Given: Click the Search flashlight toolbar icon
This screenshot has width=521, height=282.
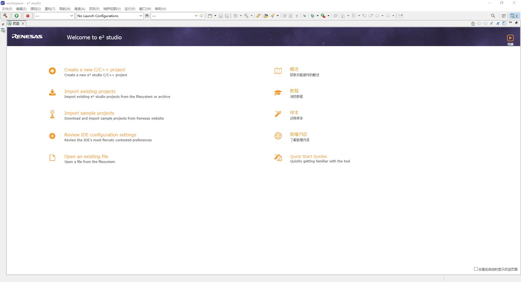Looking at the screenshot, I should click(x=272, y=16).
